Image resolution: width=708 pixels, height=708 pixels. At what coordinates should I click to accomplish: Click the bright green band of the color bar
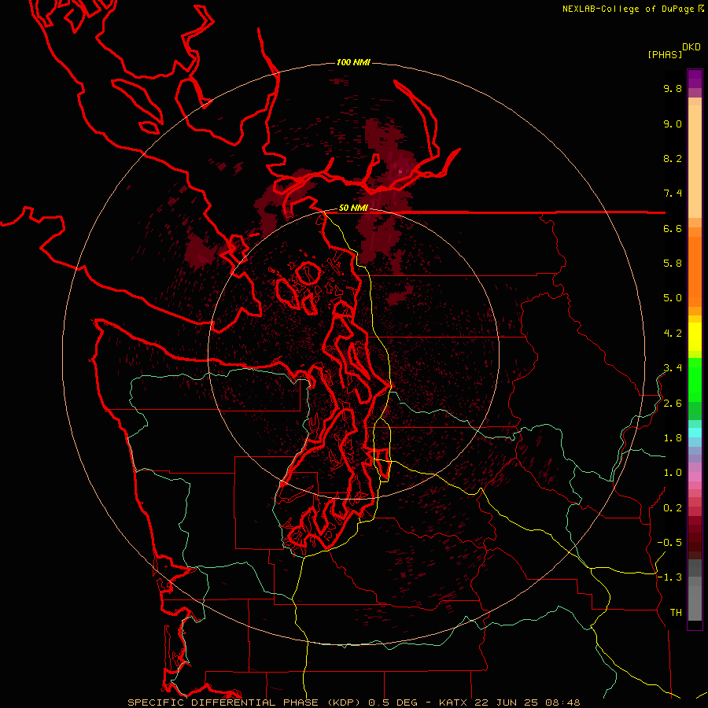click(x=695, y=379)
